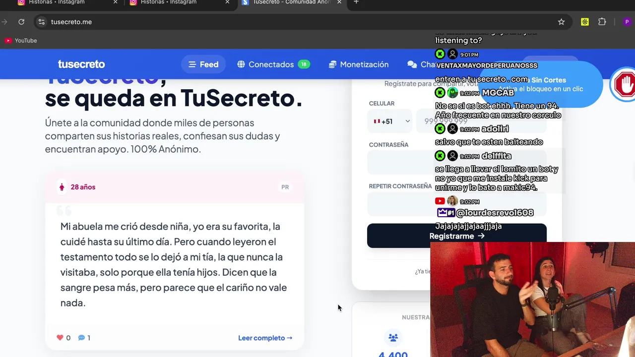Click the chat username MGCAB
Screen dimensions: 635x357
coord(498,93)
